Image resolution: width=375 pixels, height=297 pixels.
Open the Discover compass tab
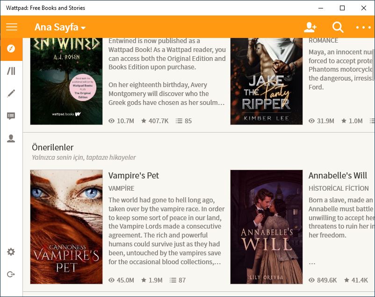(x=11, y=49)
